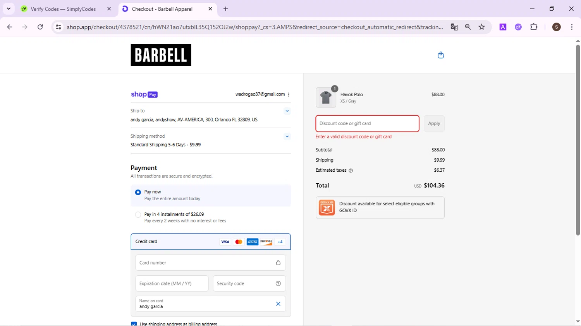
Task: Open the Havok Polo product thumbnail
Action: (326, 97)
